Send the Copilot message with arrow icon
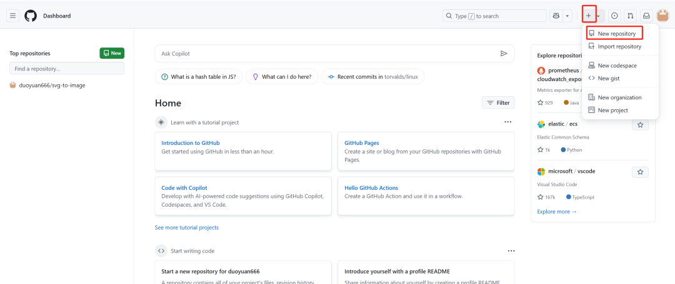 pos(504,54)
